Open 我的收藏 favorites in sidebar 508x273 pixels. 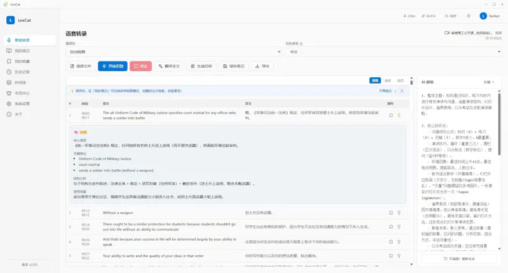tap(29, 61)
